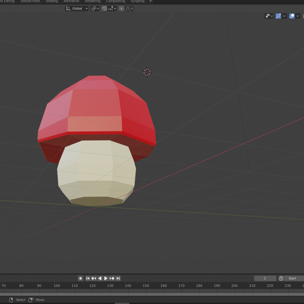Click the Start frame field

coord(294,278)
